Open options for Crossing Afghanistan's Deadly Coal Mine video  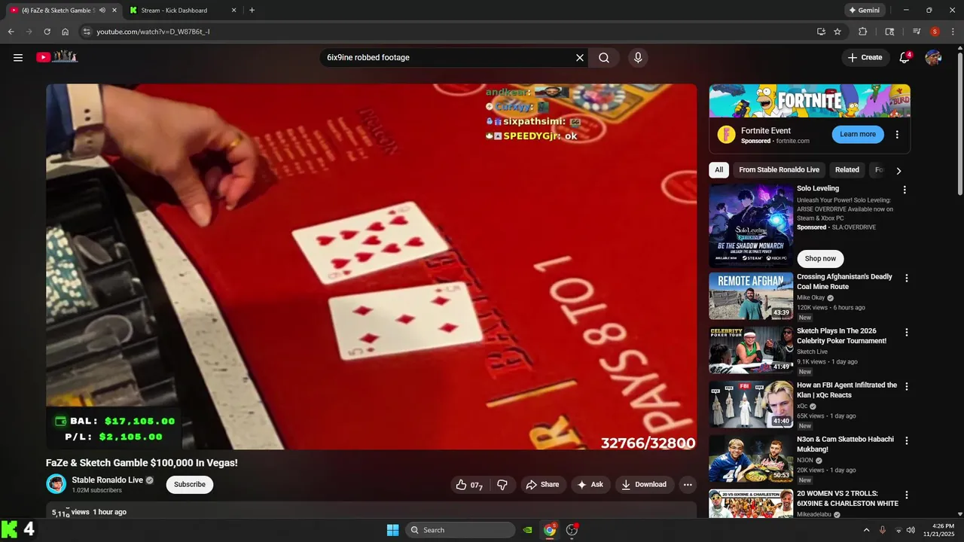pyautogui.click(x=907, y=278)
